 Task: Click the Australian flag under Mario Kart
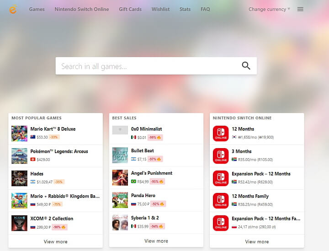pos(33,137)
